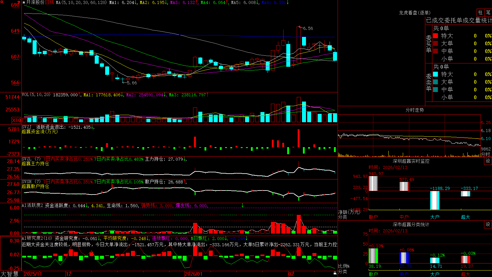Click the MA(5,10,20,30,60,120) indicator label
The width and height of the screenshot is (492, 277).
pyautogui.click(x=81, y=2)
